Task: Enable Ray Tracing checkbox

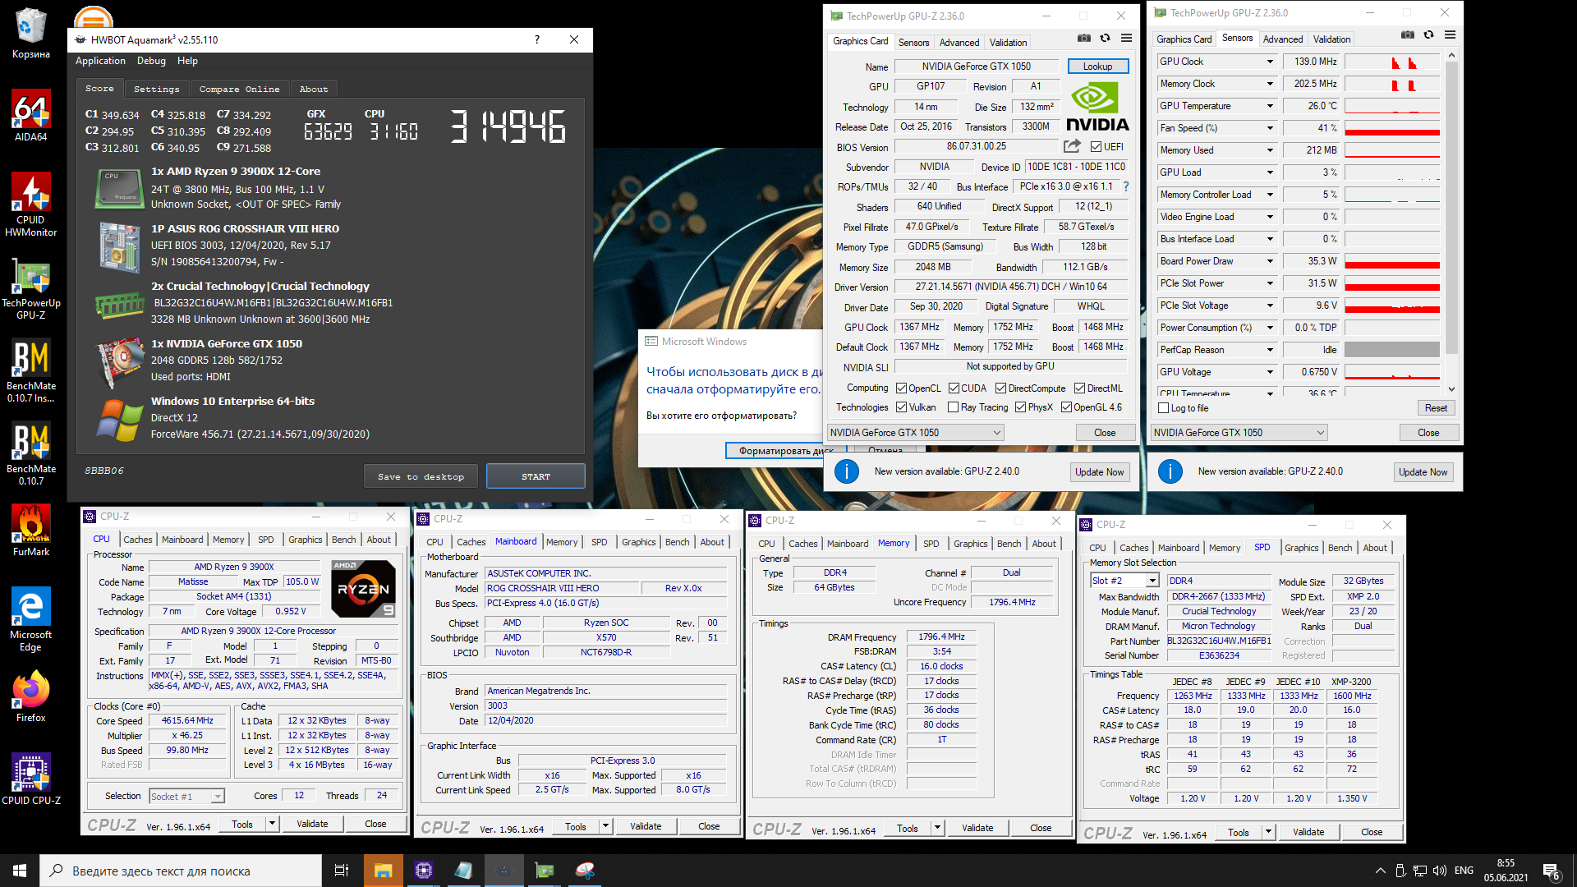Action: coord(953,407)
